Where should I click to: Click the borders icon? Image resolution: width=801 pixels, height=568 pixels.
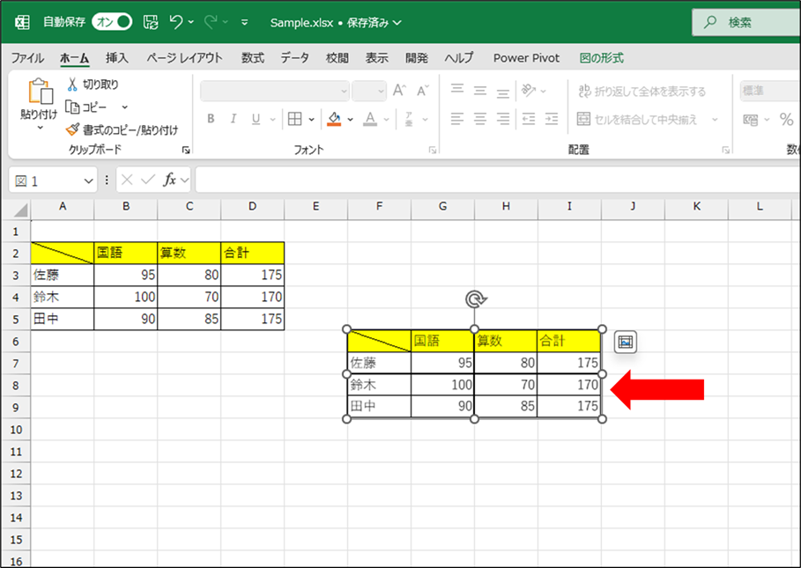click(294, 119)
